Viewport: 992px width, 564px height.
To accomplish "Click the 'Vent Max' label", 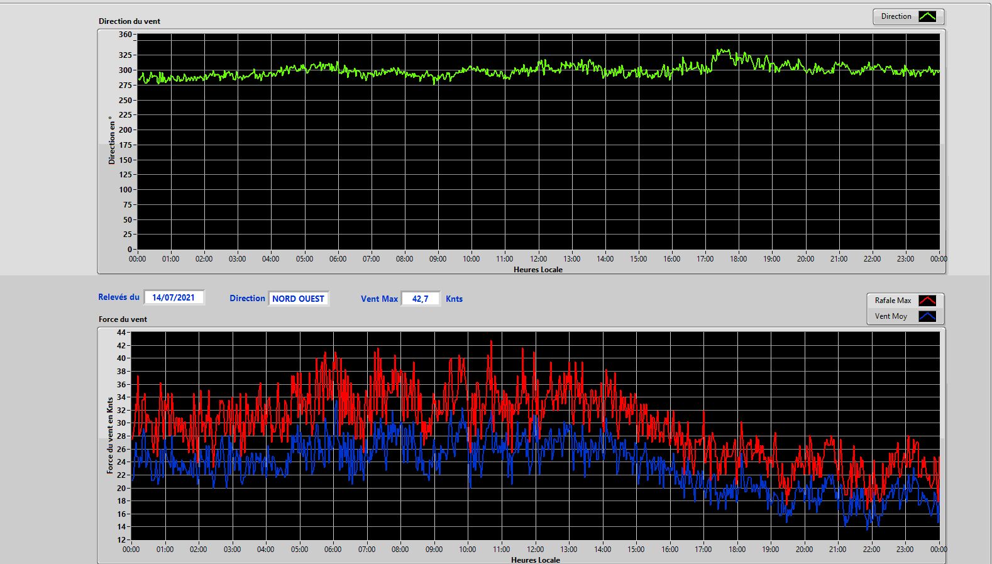I will click(379, 299).
